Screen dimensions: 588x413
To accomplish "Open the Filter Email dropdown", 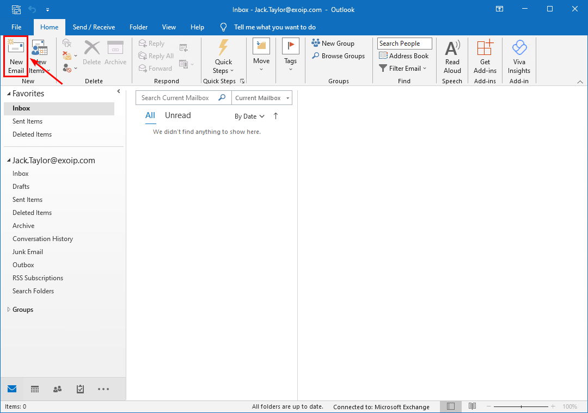I will (x=402, y=68).
